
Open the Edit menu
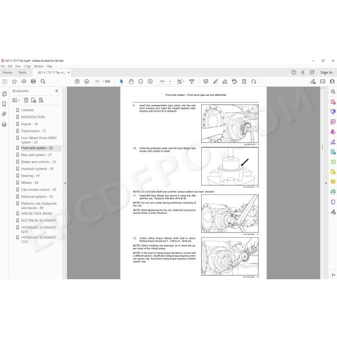(x=10, y=66)
